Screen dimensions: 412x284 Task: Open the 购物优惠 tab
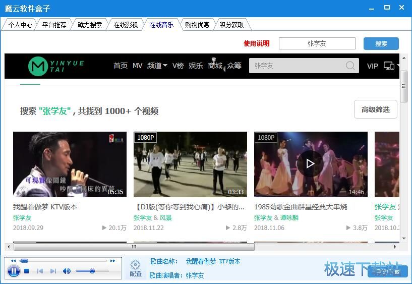point(197,25)
